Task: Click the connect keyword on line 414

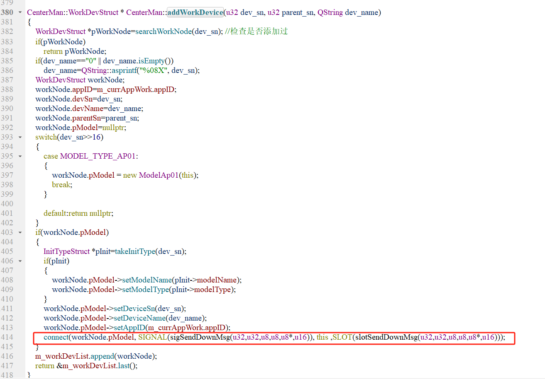Action: (56, 337)
